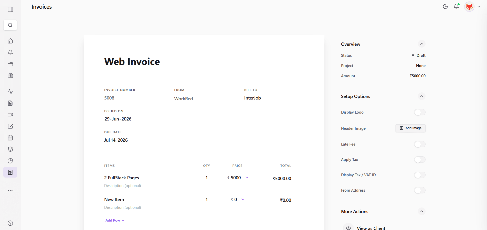Open sidebar notifications bell icon
Image resolution: width=487 pixels, height=230 pixels.
click(x=10, y=52)
